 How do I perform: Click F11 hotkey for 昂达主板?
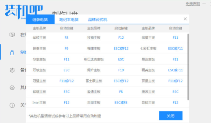(x=175, y=59)
